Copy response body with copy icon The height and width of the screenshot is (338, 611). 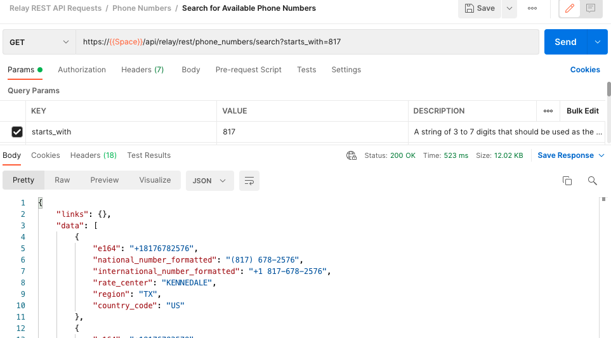(567, 181)
